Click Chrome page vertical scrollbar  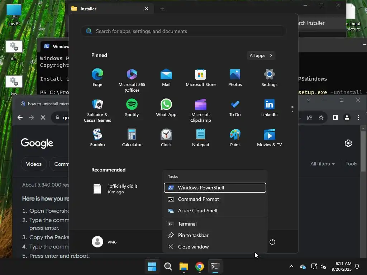(x=363, y=152)
